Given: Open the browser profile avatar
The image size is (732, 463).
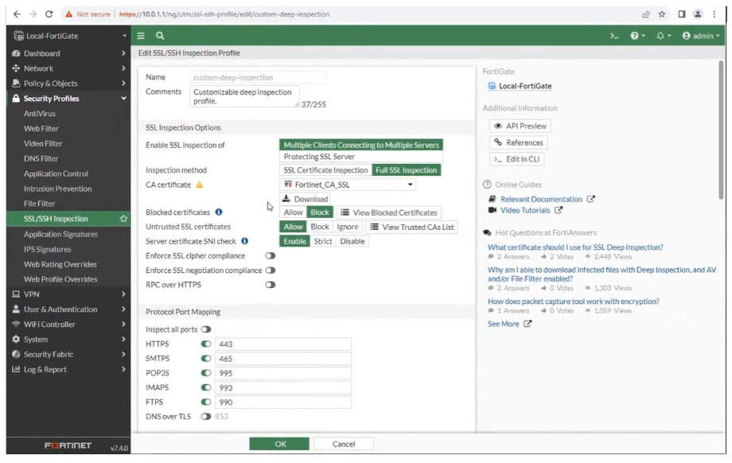Looking at the screenshot, I should coord(698,14).
